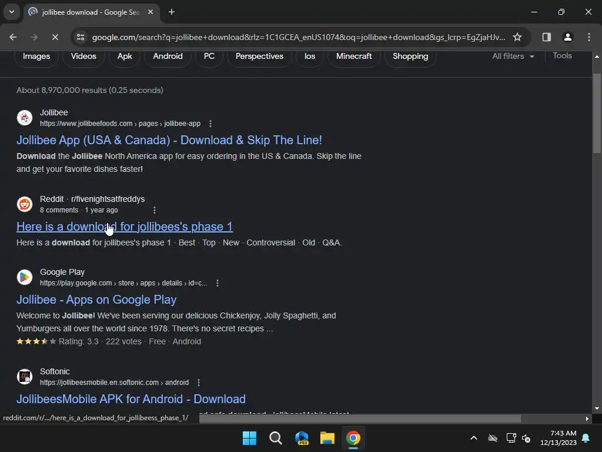602x452 pixels.
Task: Click the play.google.com URL breadcrumb
Action: [123, 283]
